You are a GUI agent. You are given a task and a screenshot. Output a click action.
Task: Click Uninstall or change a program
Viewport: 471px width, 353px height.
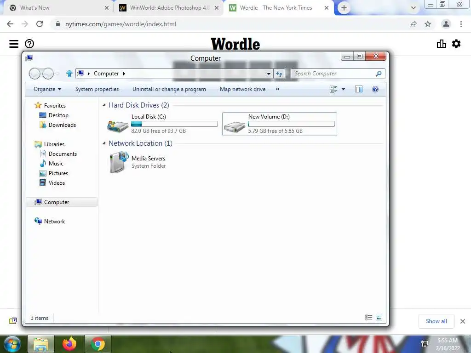(169, 89)
